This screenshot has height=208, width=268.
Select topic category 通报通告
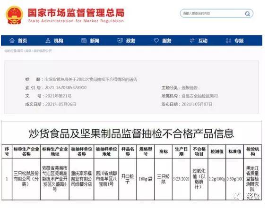pos(190,88)
